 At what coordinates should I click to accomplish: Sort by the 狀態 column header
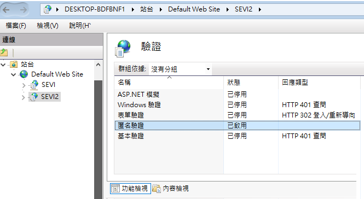click(x=251, y=83)
